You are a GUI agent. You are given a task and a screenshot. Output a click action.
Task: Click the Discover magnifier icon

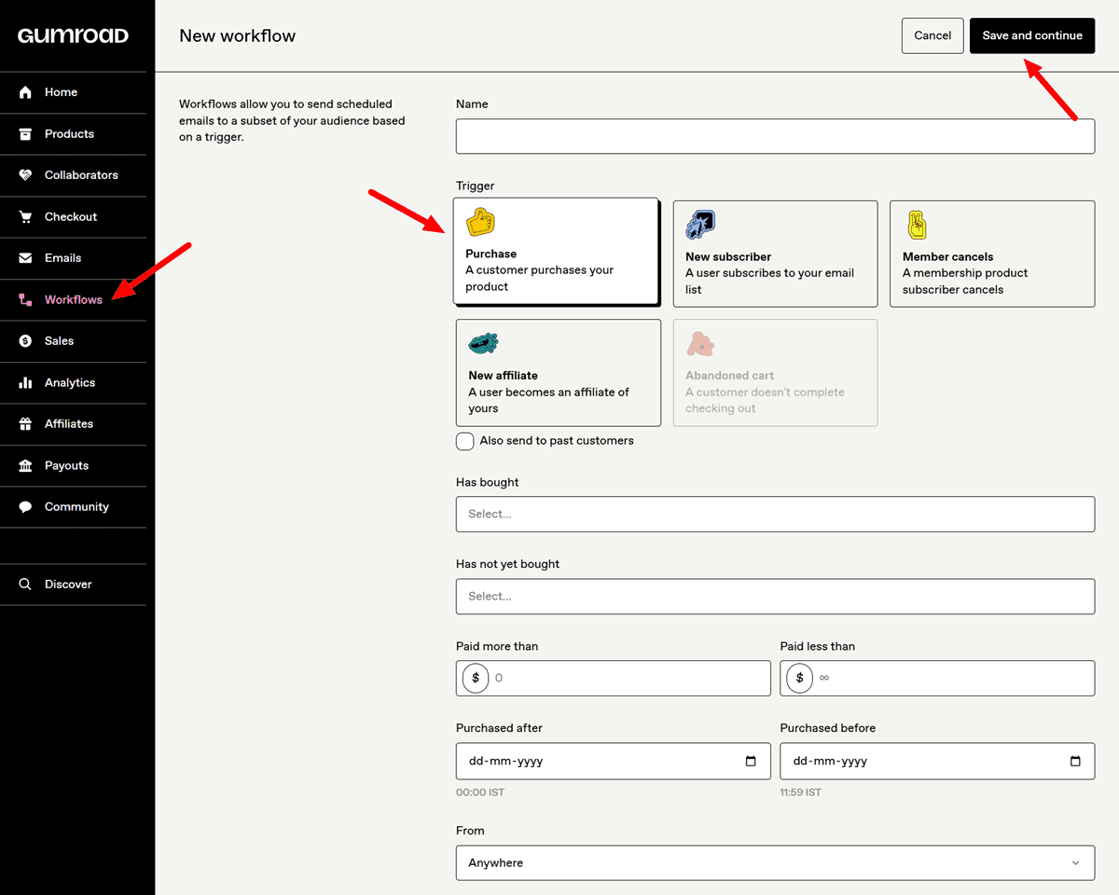pyautogui.click(x=25, y=585)
